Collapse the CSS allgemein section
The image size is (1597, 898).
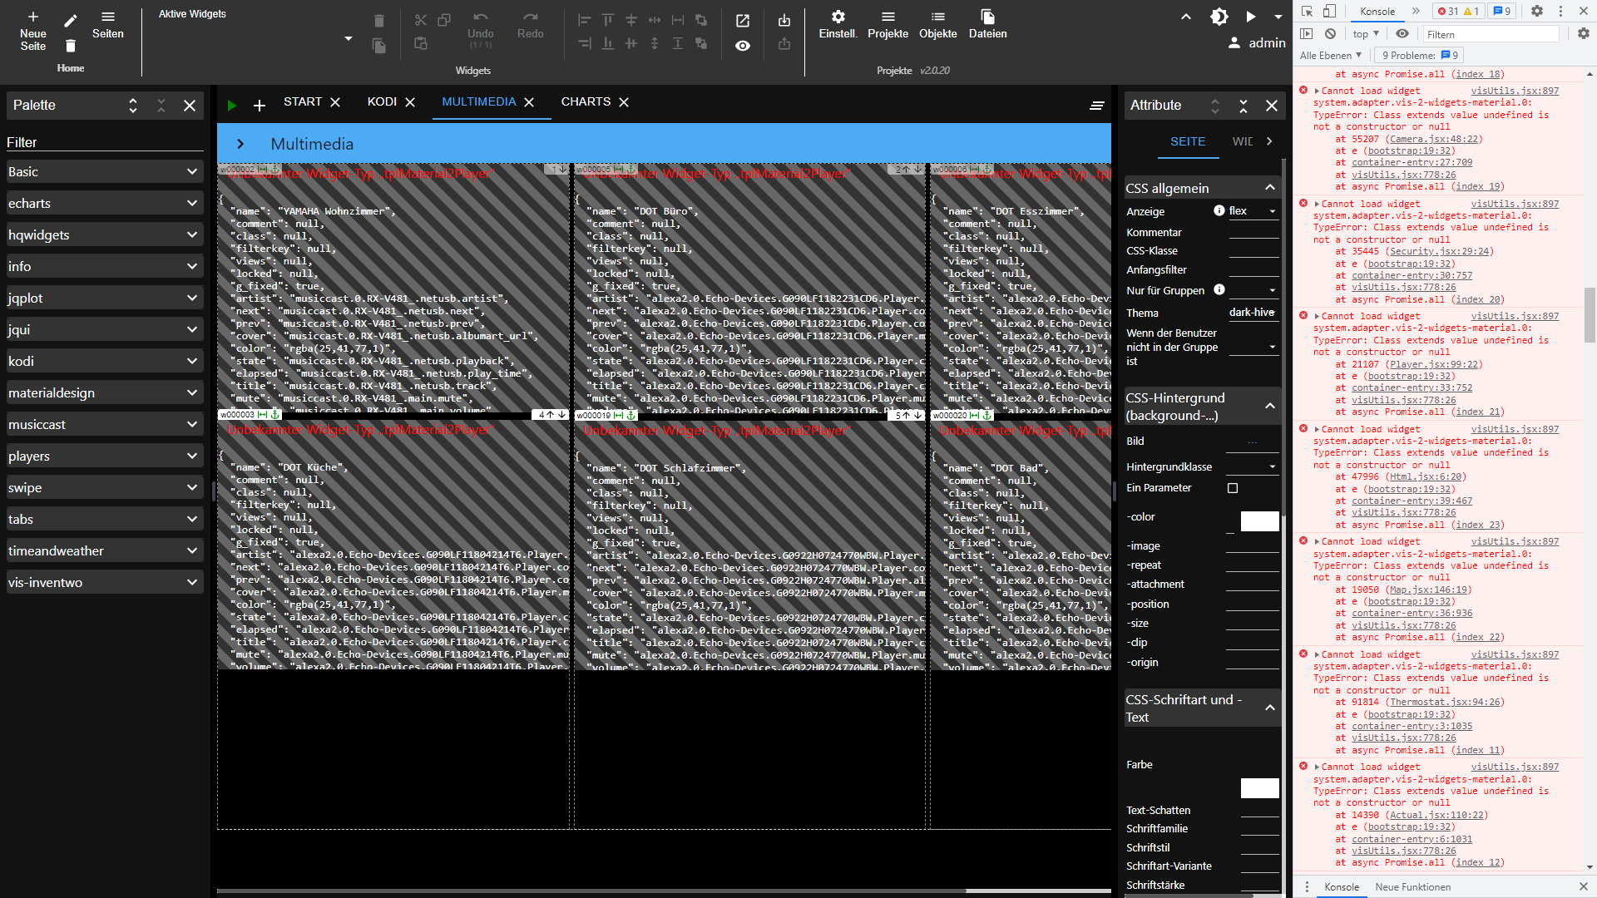click(1269, 188)
